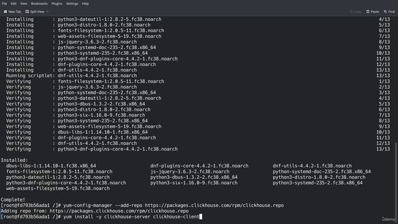
Task: Open the Plugins menu
Action: pyautogui.click(x=57, y=4)
